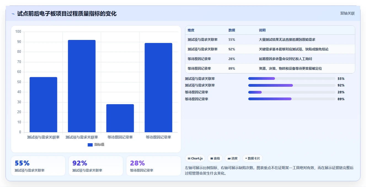Click the 双轴关联 badge
The image size is (366, 187).
tap(347, 13)
